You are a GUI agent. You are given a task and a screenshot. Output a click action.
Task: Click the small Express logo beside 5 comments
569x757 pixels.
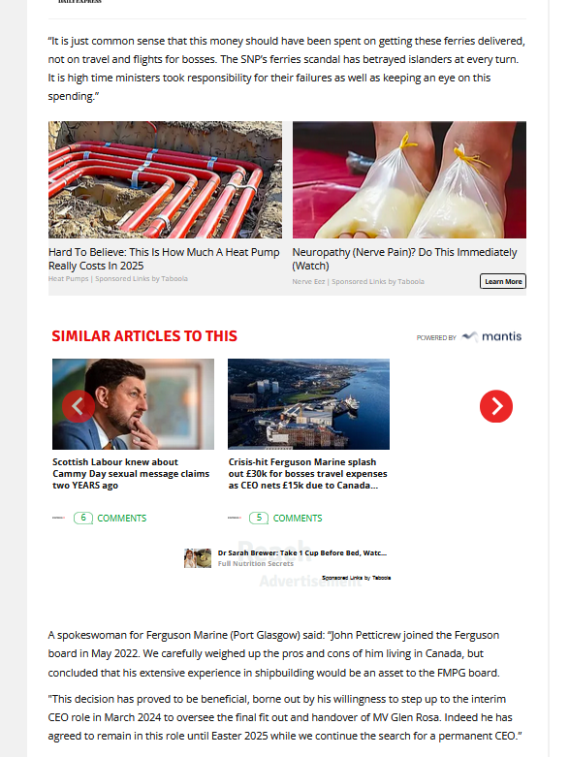(x=234, y=518)
